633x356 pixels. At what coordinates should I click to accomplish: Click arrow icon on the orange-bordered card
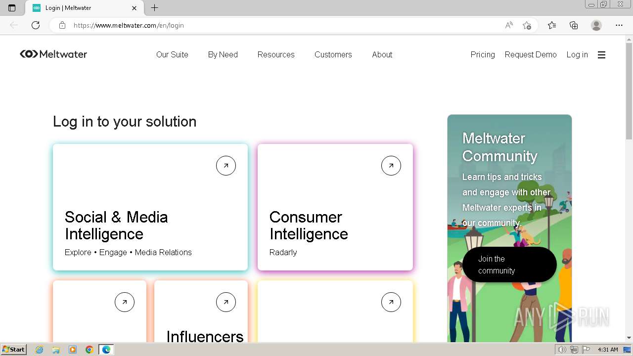click(125, 302)
